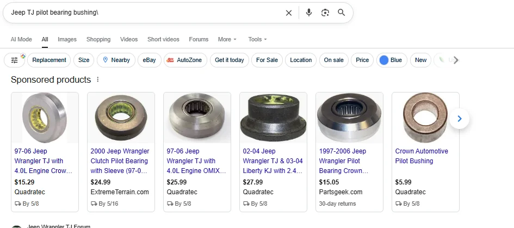This screenshot has width=514, height=228.
Task: Click the Sponsored products heading
Action: [x=51, y=79]
